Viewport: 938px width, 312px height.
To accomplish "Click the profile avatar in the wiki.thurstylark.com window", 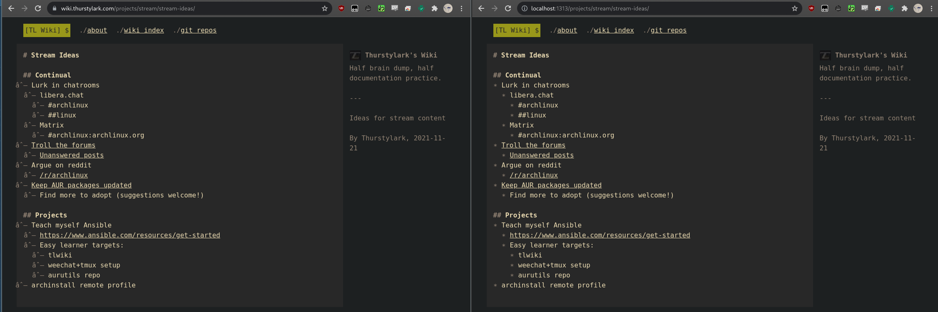I will pos(448,8).
